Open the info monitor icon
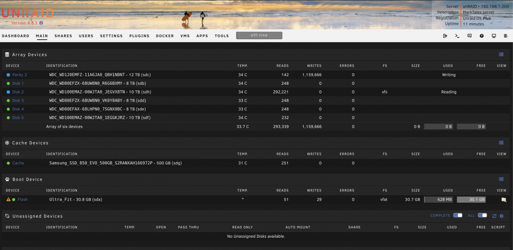 (x=494, y=36)
